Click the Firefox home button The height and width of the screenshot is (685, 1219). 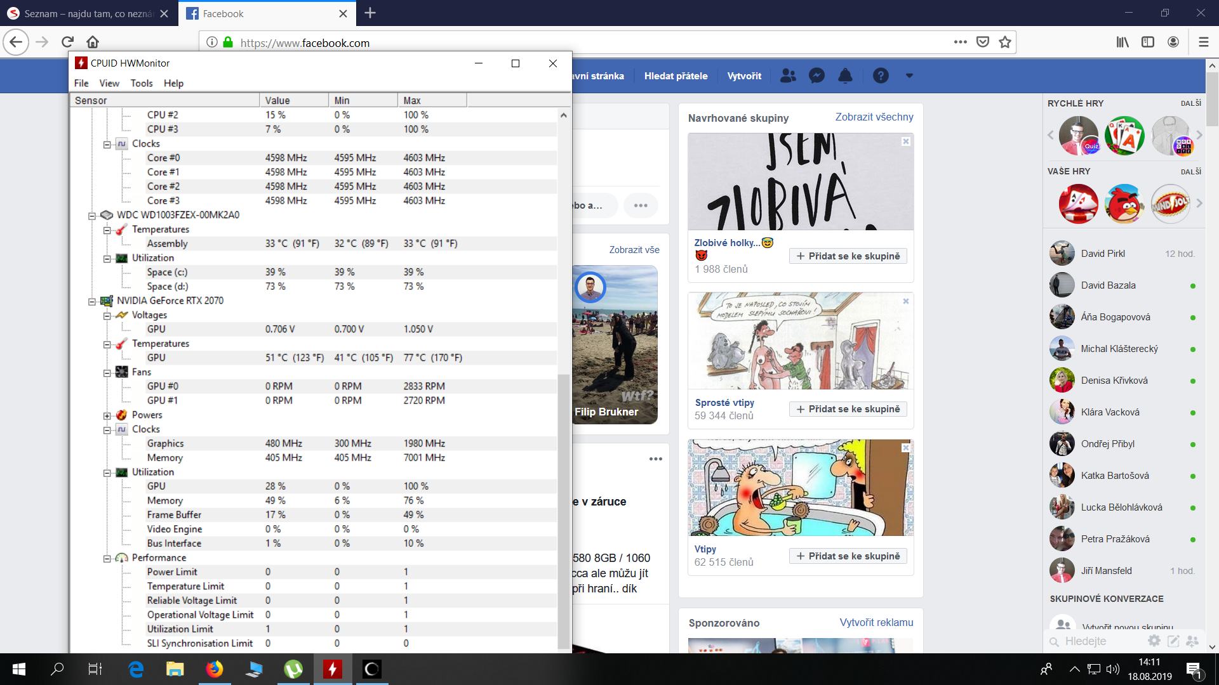tap(93, 42)
